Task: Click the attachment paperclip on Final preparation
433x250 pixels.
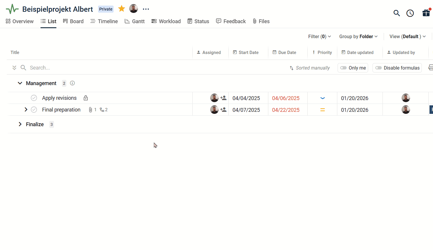Action: tap(90, 110)
